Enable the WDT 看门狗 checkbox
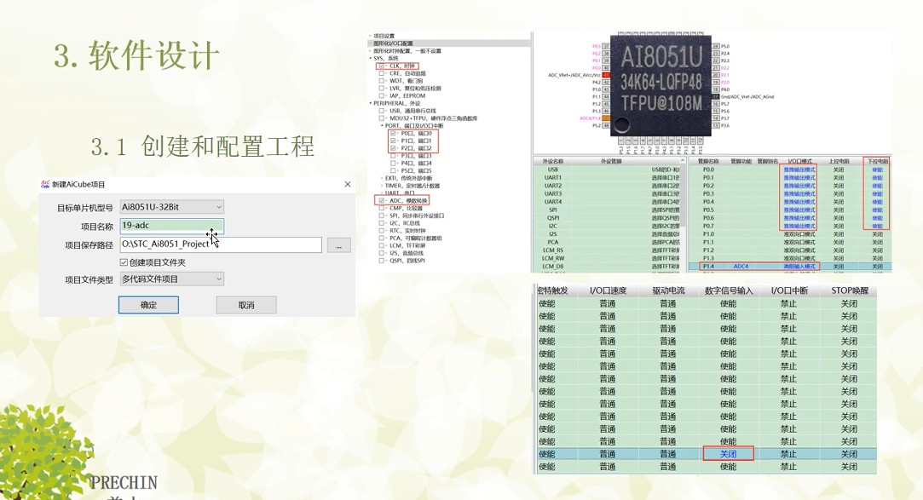This screenshot has width=923, height=500. pyautogui.click(x=383, y=80)
